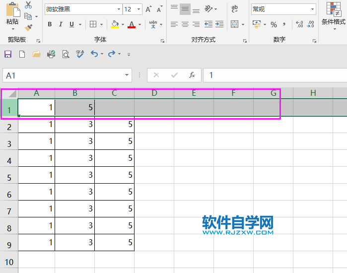The width and height of the screenshot is (347, 273).
Task: Click Merge and Center icon
Action: tap(235, 24)
